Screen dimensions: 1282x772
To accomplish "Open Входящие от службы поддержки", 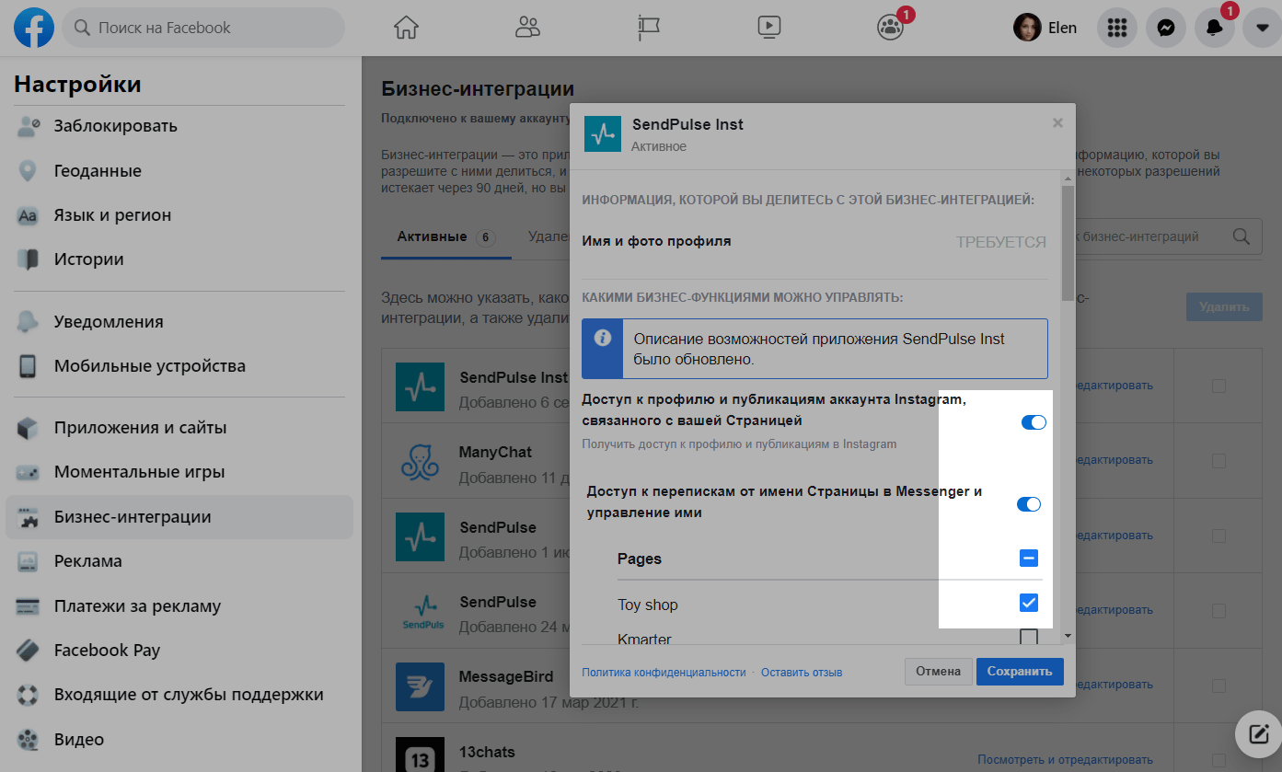I will point(179,695).
